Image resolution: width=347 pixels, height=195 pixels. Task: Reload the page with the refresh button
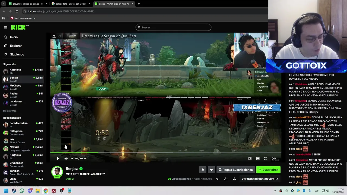pos(17,11)
